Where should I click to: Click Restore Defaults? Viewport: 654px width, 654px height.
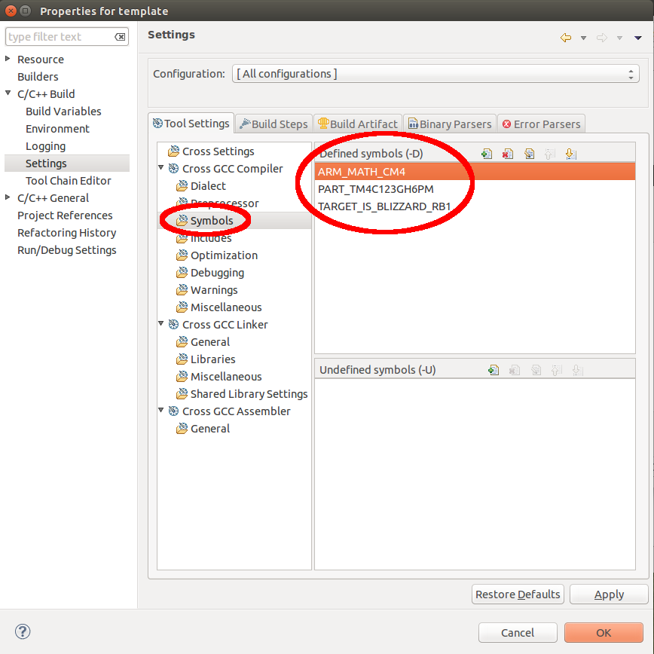tap(518, 594)
